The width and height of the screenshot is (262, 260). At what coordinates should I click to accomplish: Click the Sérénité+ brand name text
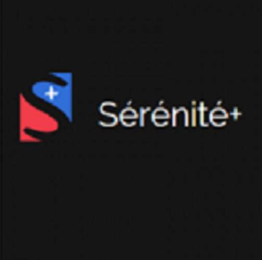[170, 114]
